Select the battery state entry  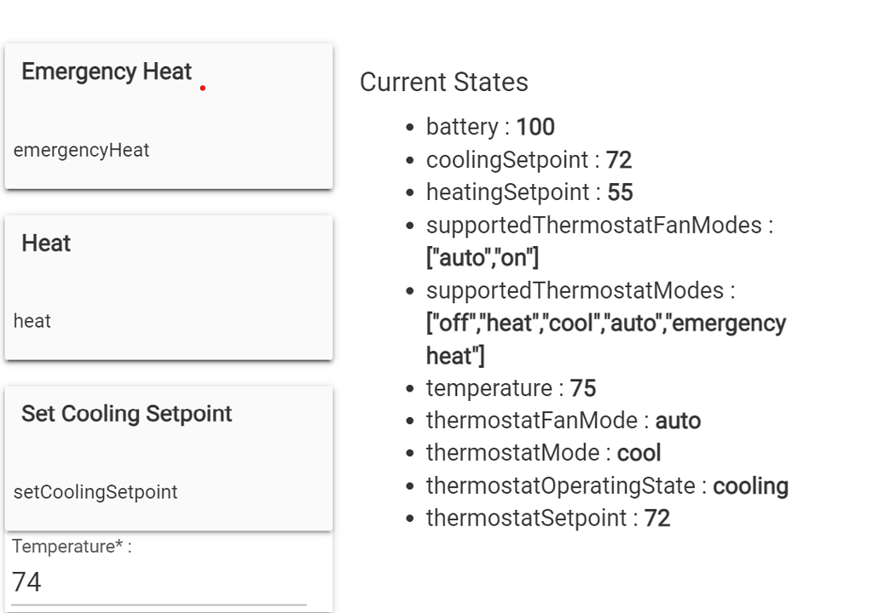(490, 128)
